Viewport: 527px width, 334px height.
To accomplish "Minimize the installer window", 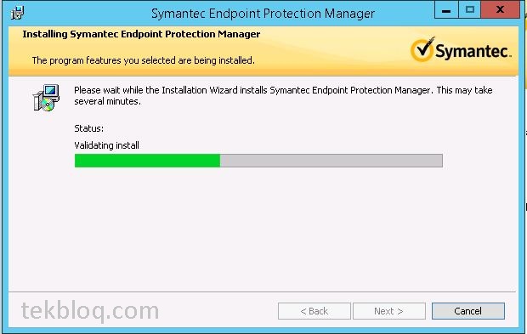I will tap(446, 10).
